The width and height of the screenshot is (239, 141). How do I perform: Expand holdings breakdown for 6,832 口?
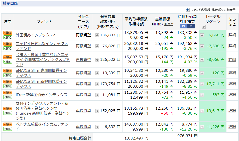point(97,127)
